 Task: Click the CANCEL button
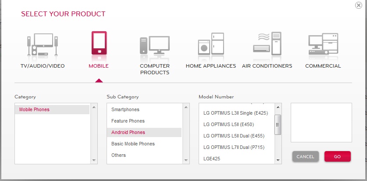click(306, 156)
